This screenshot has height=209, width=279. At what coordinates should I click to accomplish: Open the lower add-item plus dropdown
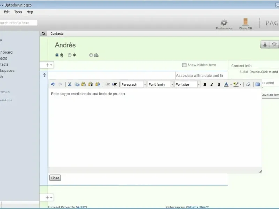(49, 198)
